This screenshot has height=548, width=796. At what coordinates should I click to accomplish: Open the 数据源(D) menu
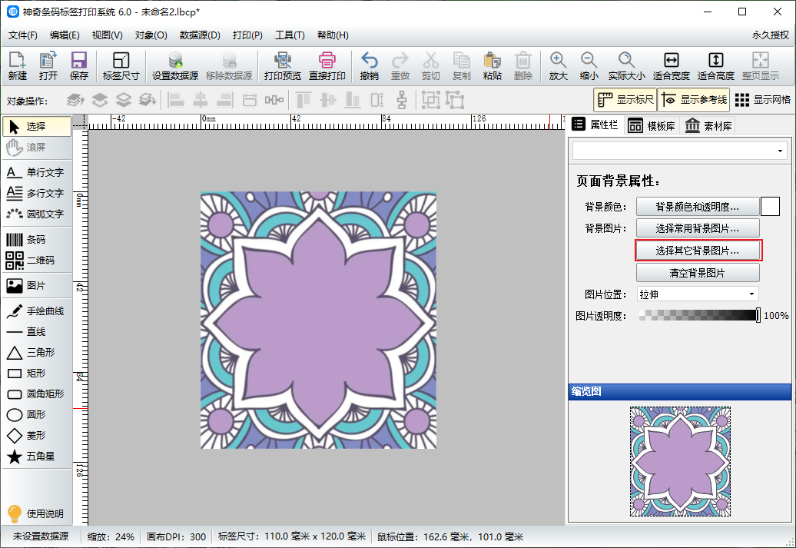(x=200, y=35)
